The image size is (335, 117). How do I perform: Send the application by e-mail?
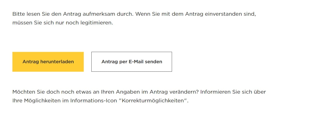click(x=132, y=62)
